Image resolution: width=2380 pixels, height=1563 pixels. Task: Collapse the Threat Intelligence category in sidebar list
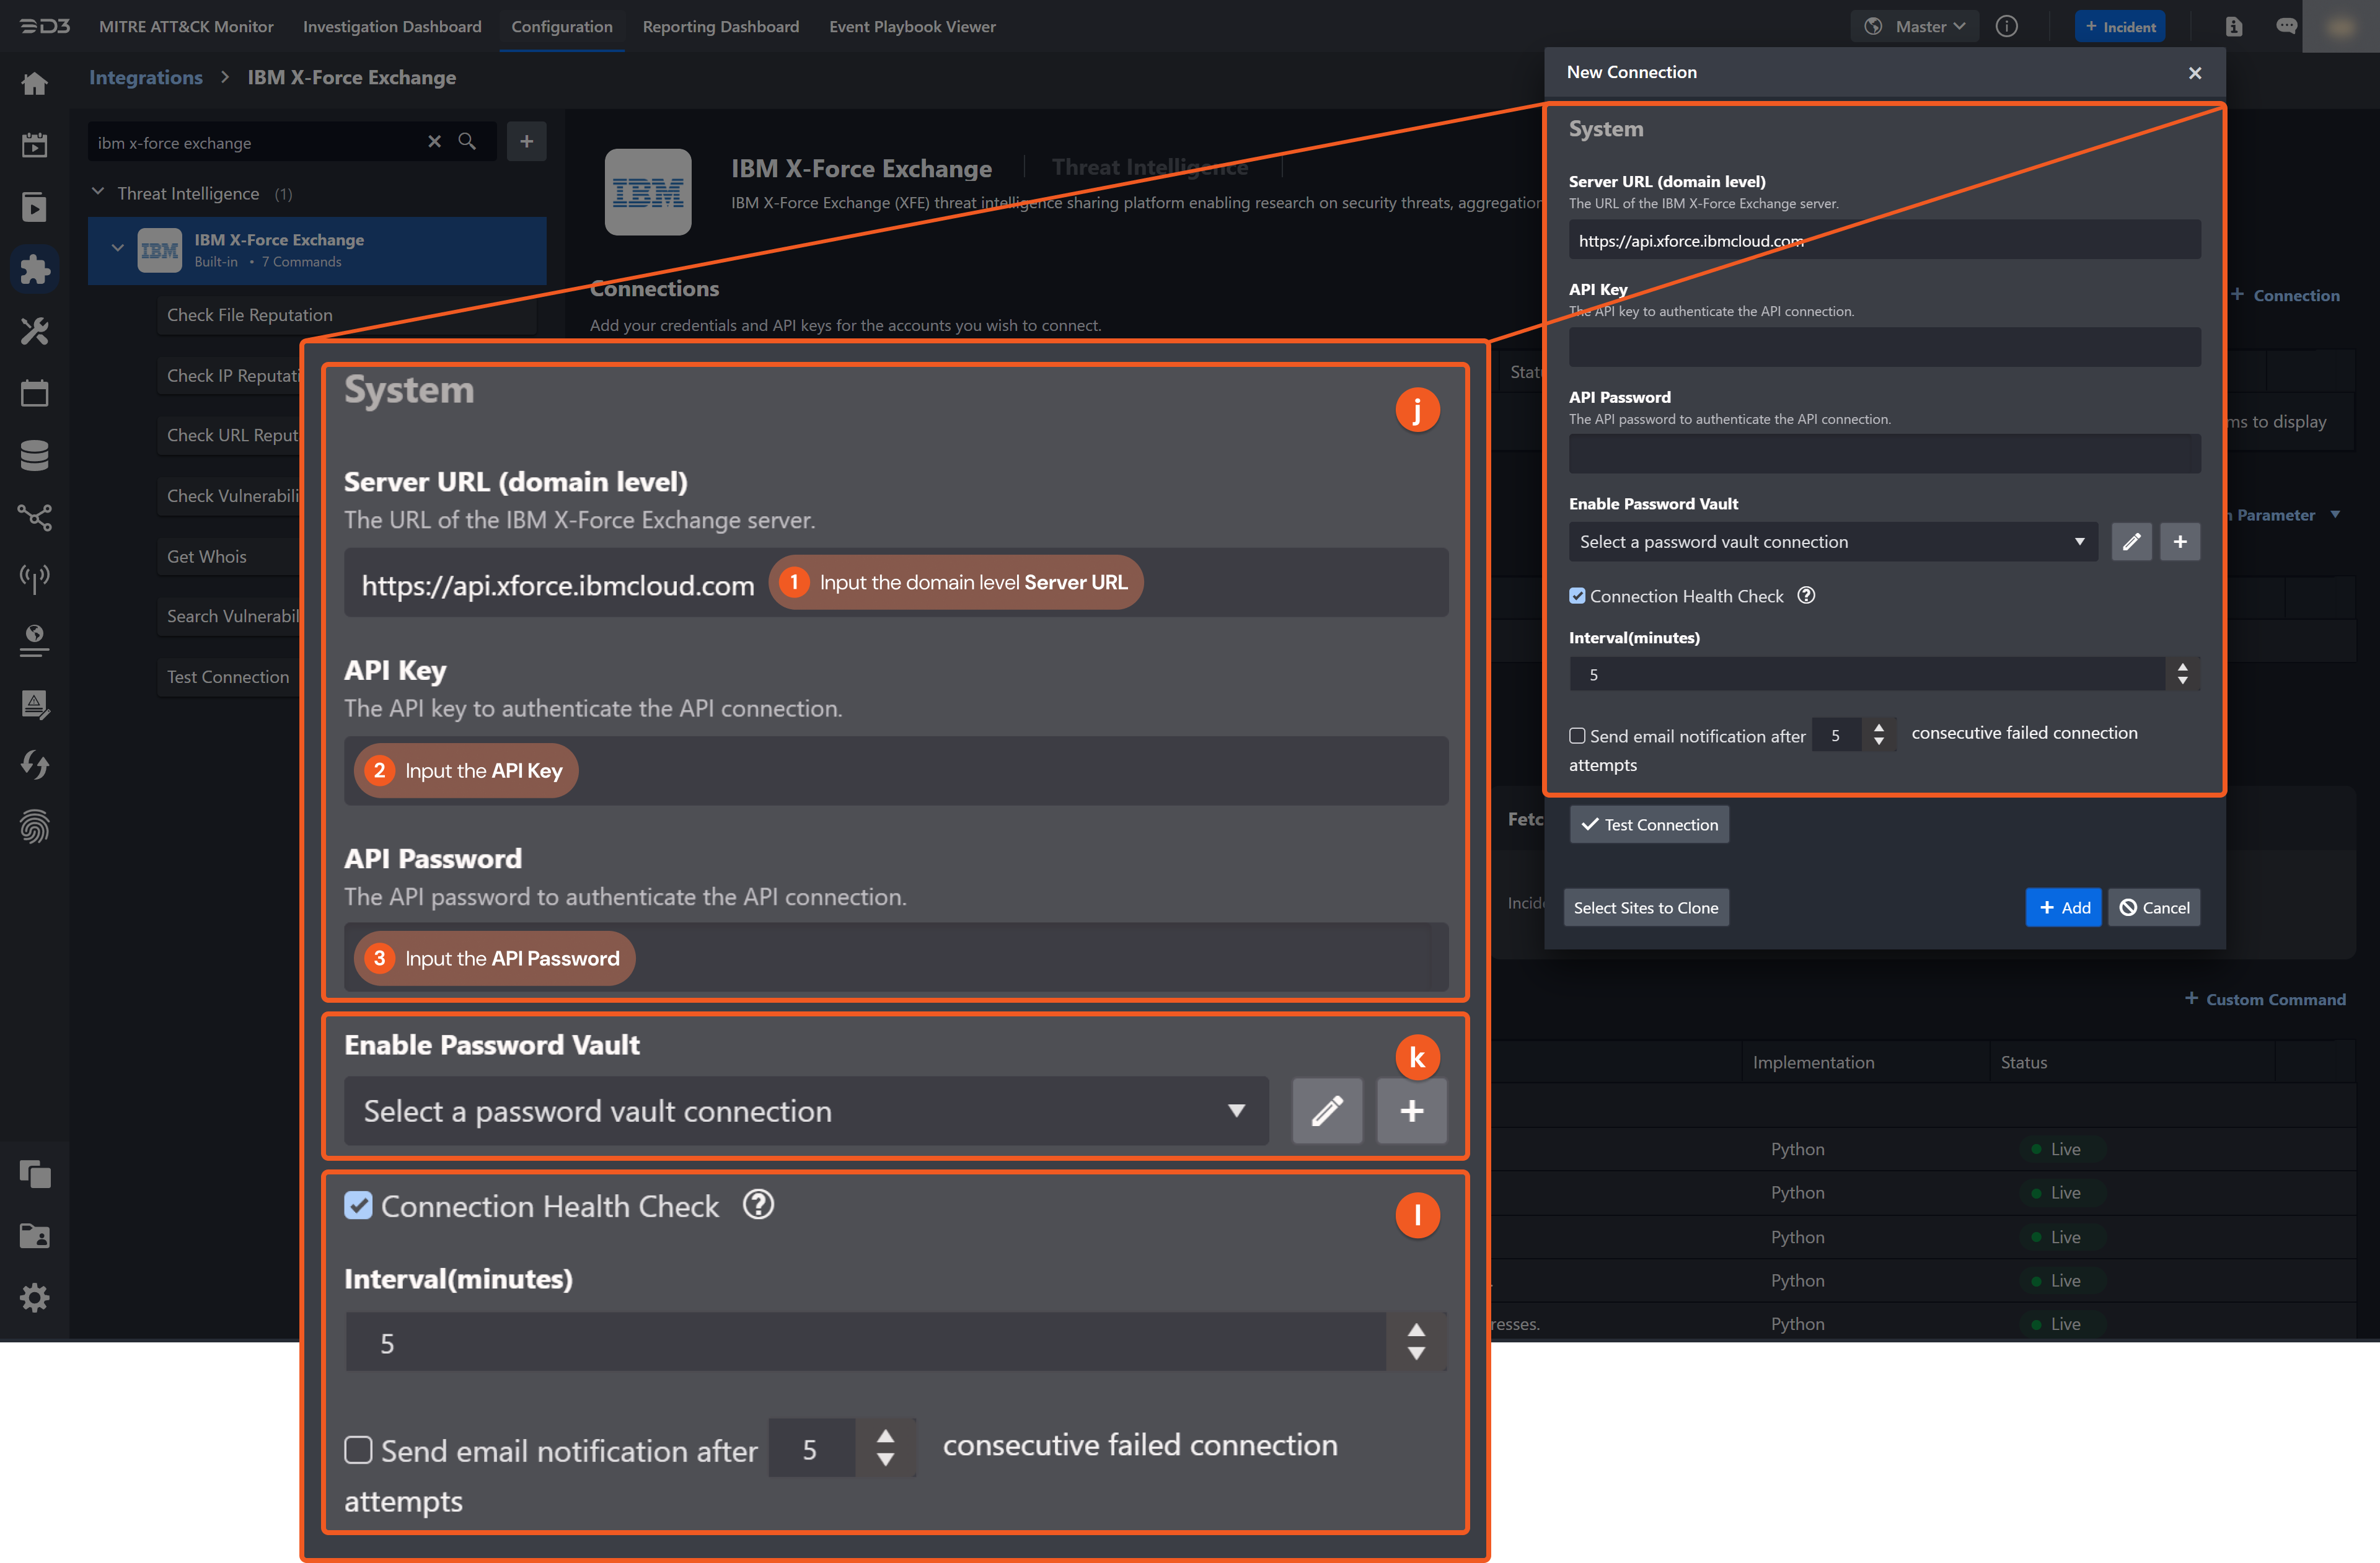98,192
